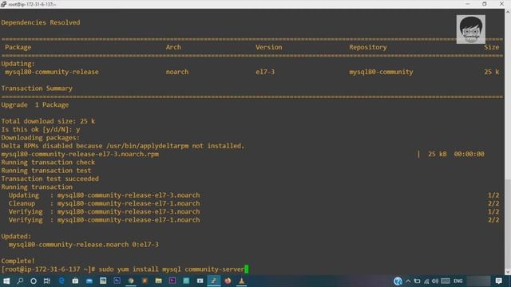Click the 'Repository' column header
511x287 pixels.
click(368, 47)
